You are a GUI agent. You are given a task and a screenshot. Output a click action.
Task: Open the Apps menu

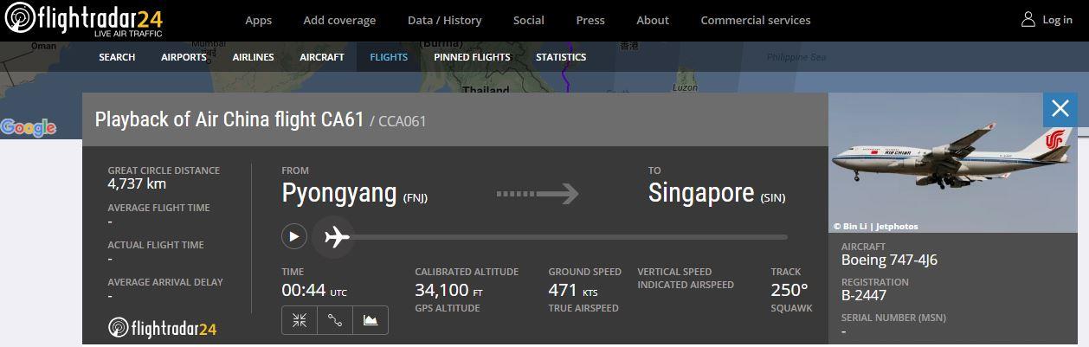(258, 20)
